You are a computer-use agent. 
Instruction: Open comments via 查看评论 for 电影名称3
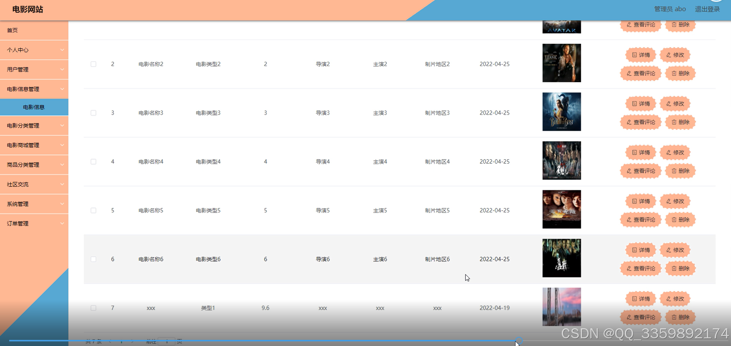pyautogui.click(x=640, y=122)
